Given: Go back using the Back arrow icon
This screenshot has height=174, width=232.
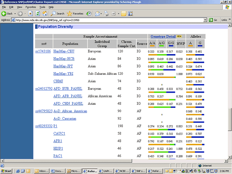Looking at the screenshot, I should 4,14.
